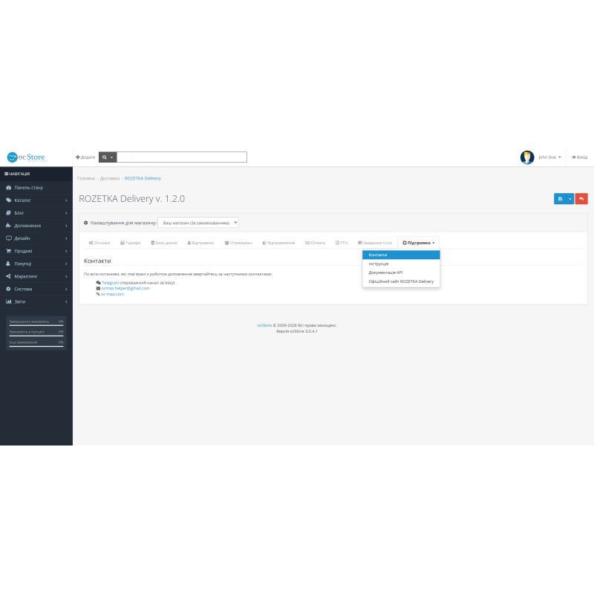Image resolution: width=594 pixels, height=594 pixels.
Task: Expand the Продажі sidebar menu
Action: point(36,251)
